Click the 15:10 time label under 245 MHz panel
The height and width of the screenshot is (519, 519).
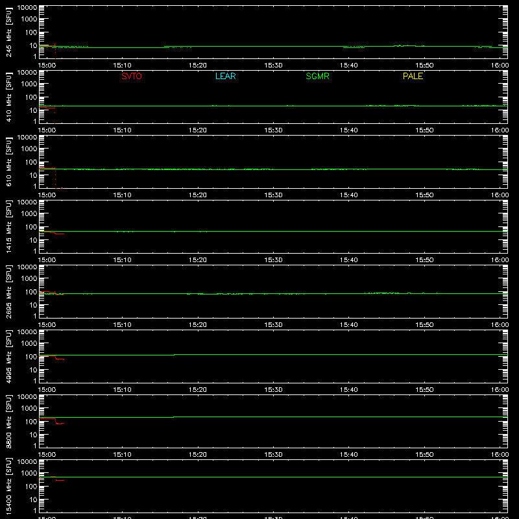122,66
